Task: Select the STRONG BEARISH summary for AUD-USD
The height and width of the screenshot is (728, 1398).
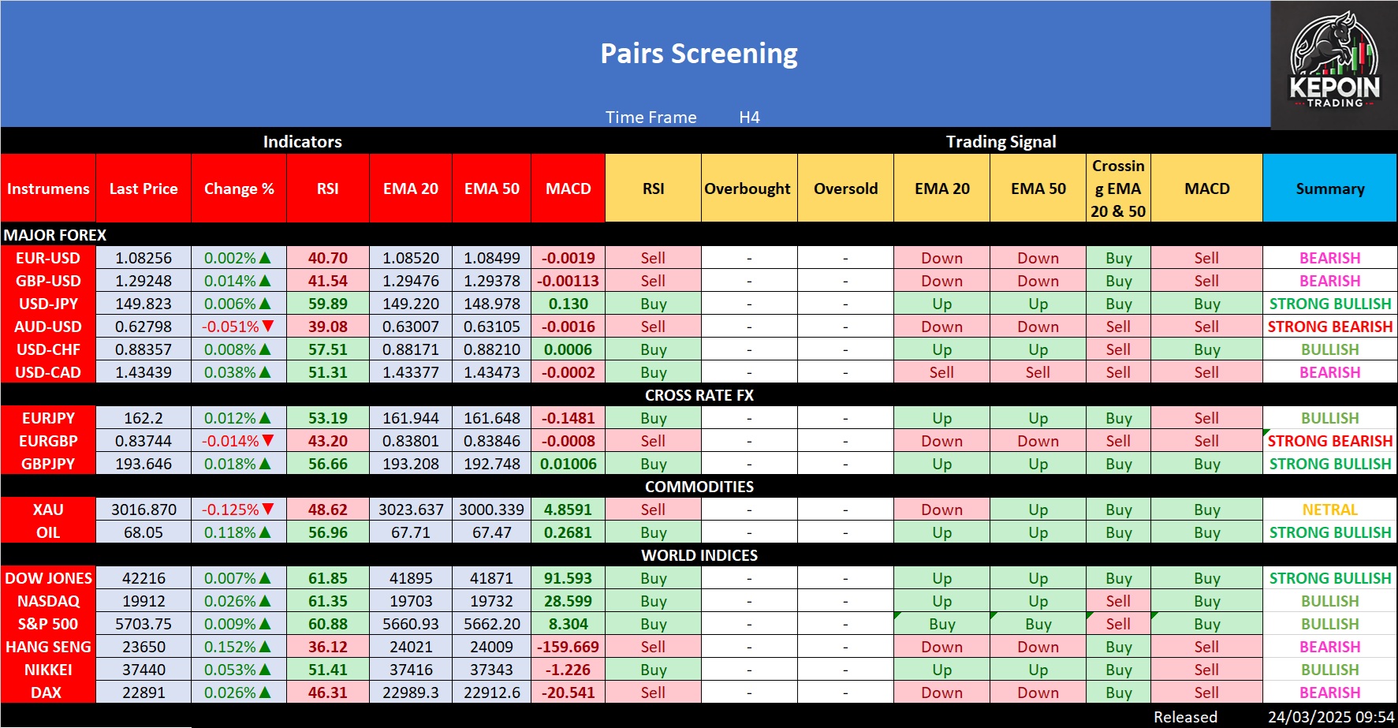Action: pos(1329,327)
